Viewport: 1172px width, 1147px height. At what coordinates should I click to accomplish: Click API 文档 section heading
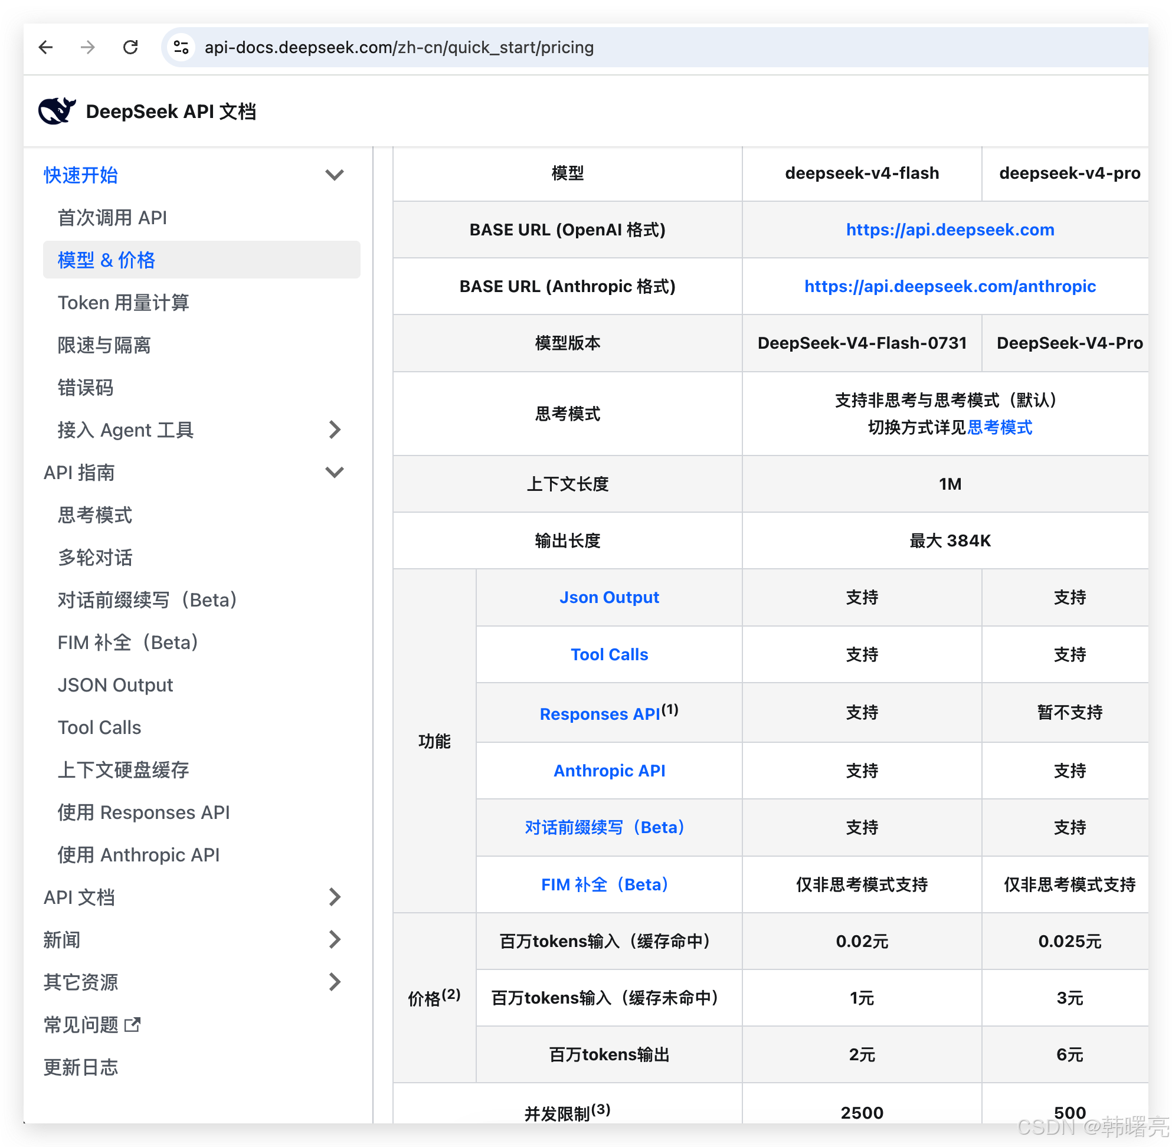click(x=79, y=897)
